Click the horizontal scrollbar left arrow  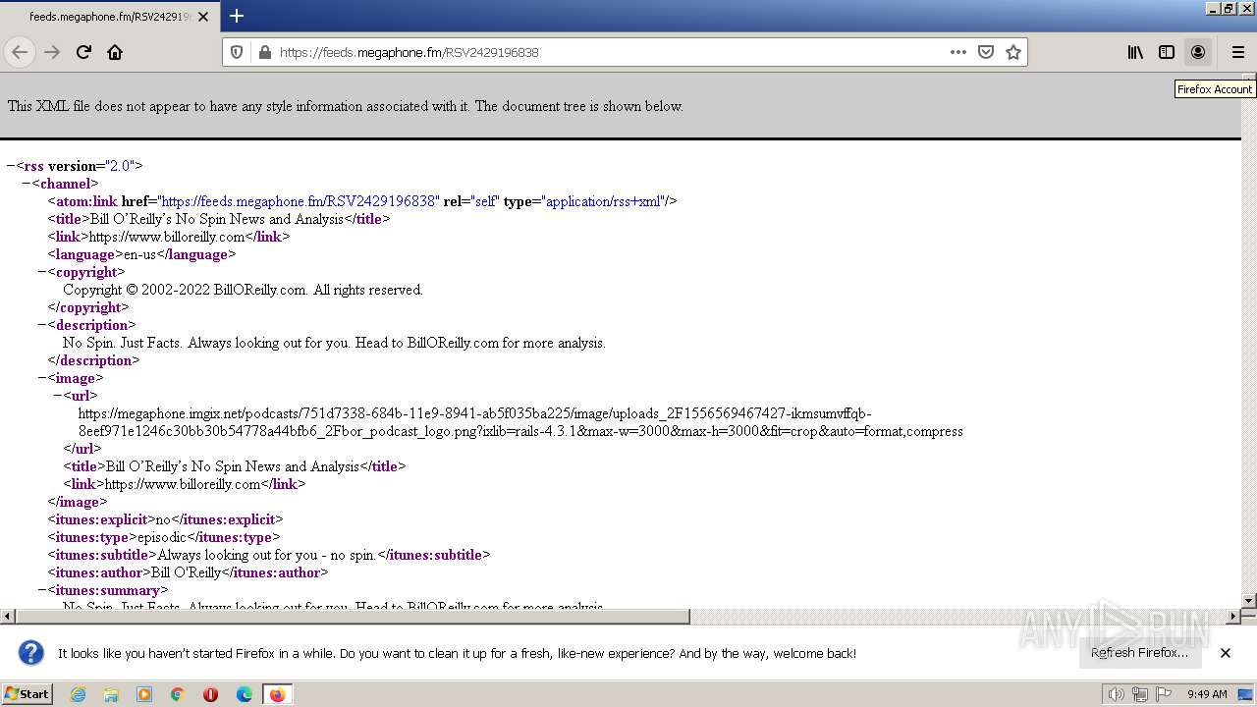[x=8, y=617]
